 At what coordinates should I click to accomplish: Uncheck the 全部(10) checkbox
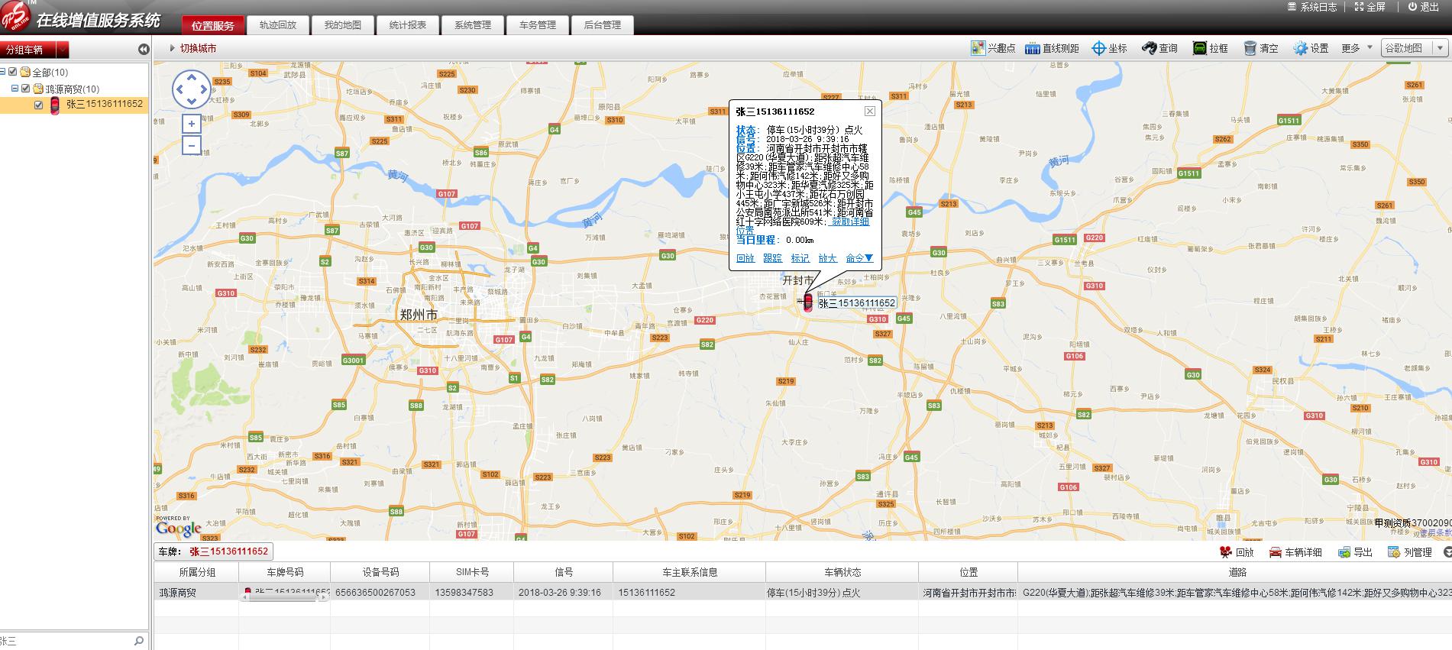pos(13,72)
